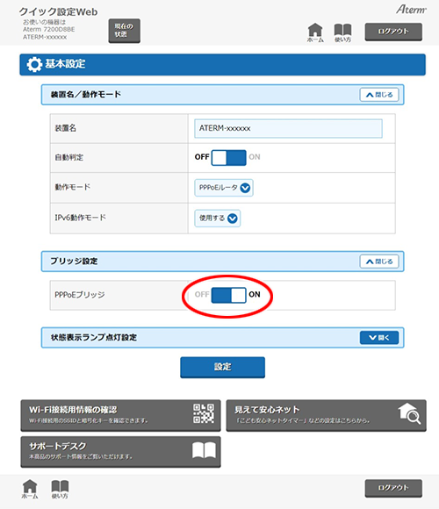Open the 見えて安心ネット card
The height and width of the screenshot is (509, 439).
click(x=326, y=415)
